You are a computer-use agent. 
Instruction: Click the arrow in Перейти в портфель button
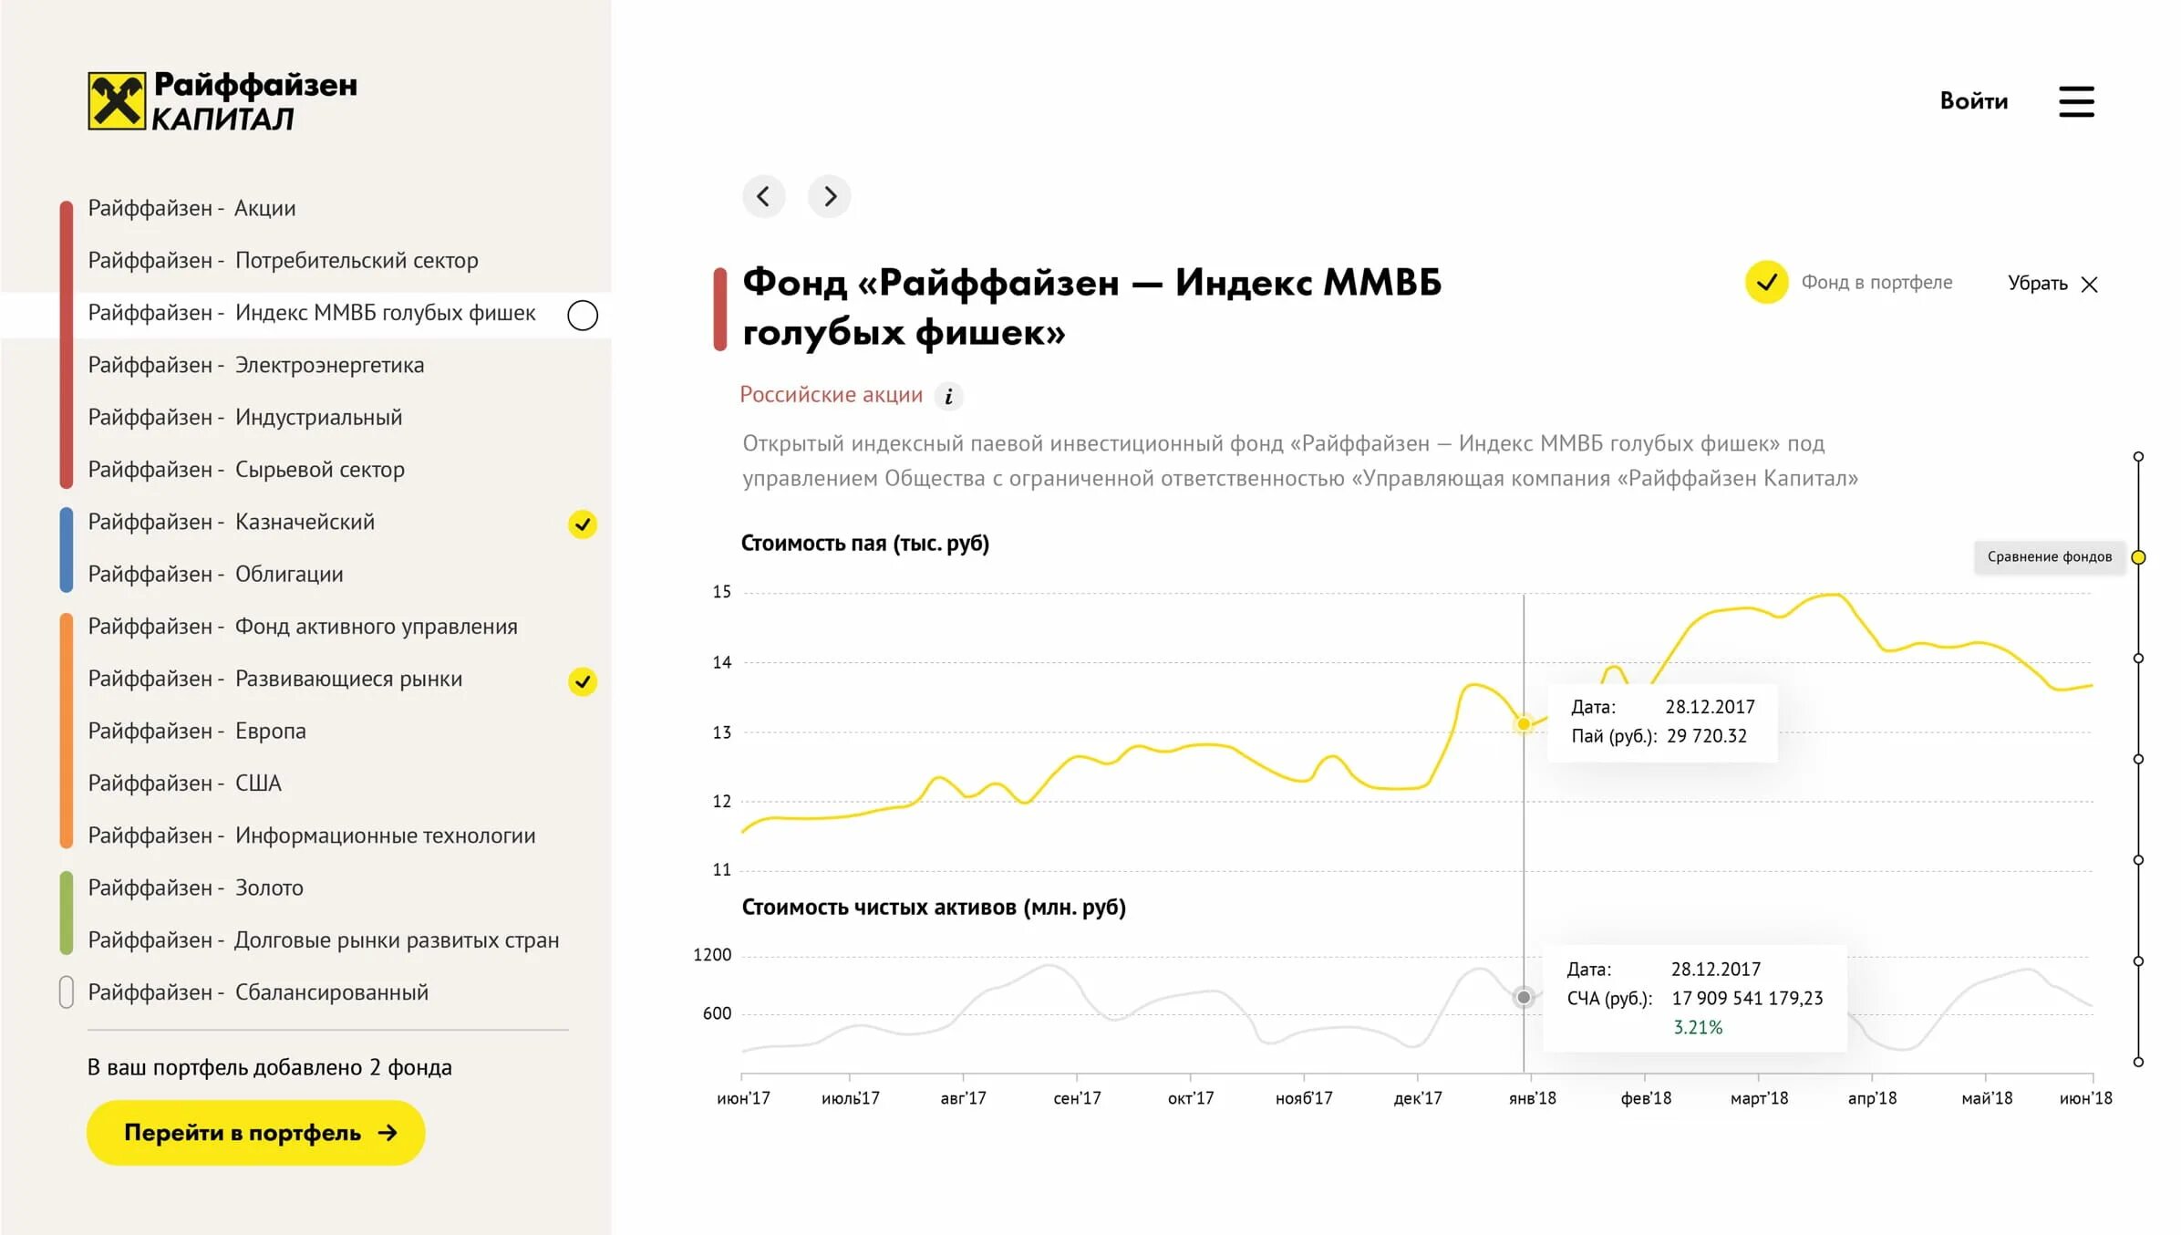pos(388,1132)
